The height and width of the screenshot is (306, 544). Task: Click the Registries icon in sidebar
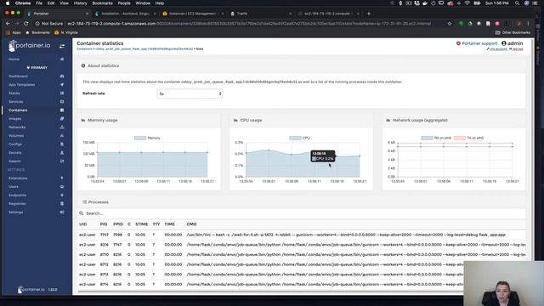(62, 204)
